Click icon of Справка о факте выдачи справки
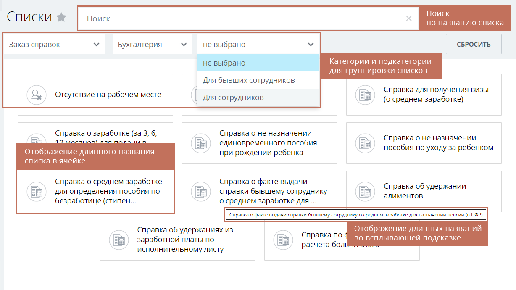 coord(200,191)
